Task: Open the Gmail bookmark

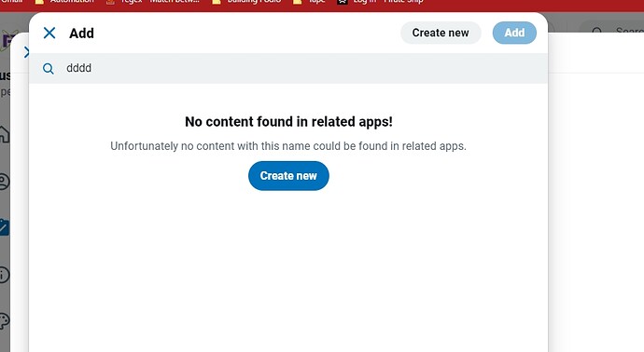Action: pyautogui.click(x=11, y=2)
